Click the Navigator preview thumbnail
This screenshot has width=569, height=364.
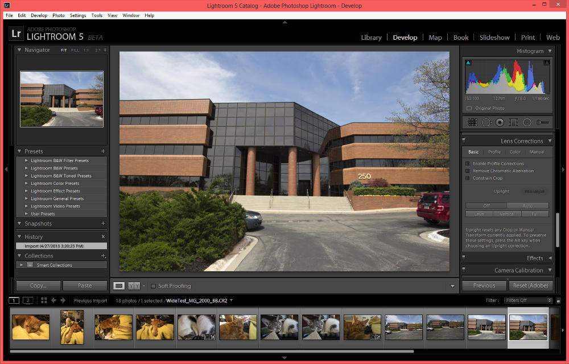(61, 99)
